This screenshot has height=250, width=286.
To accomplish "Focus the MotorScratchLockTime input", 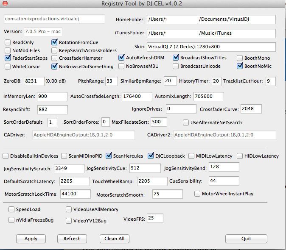I will click(76, 194).
